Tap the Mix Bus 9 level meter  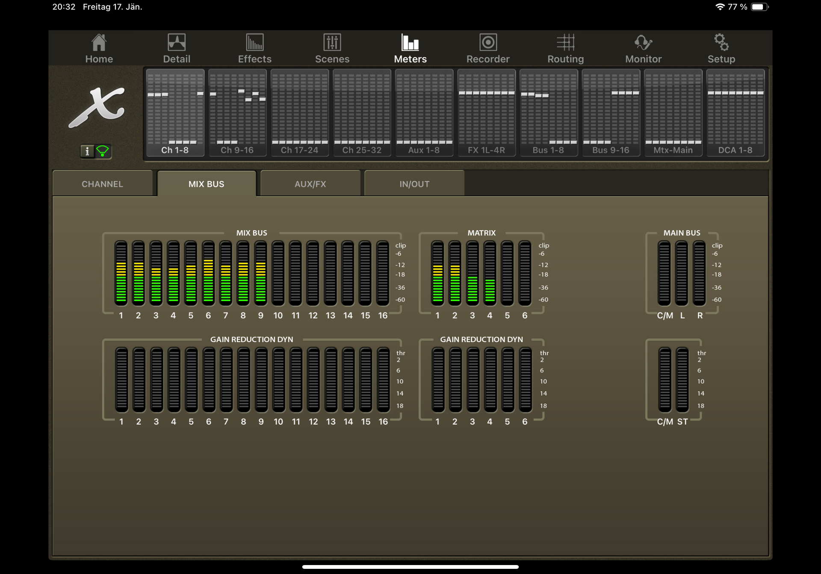point(260,273)
